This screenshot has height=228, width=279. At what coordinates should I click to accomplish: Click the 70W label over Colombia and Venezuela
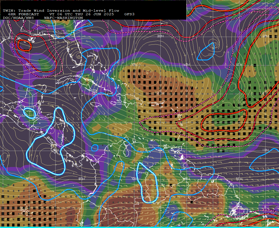pyautogui.click(x=134, y=179)
